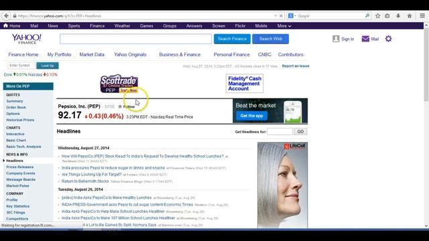Select the CNBC tab
429x241 pixels.
(264, 55)
